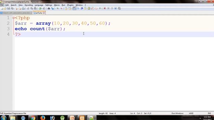This screenshot has height=120, width=214.
Task: Toggle Show All Characters pilcrow icon
Action: [x=78, y=8]
